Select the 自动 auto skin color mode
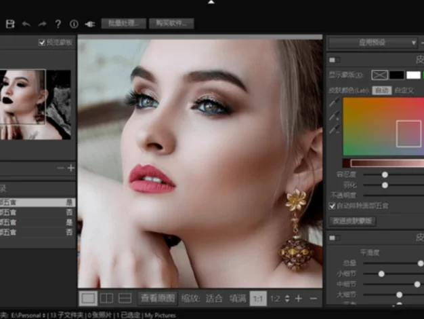 click(382, 90)
